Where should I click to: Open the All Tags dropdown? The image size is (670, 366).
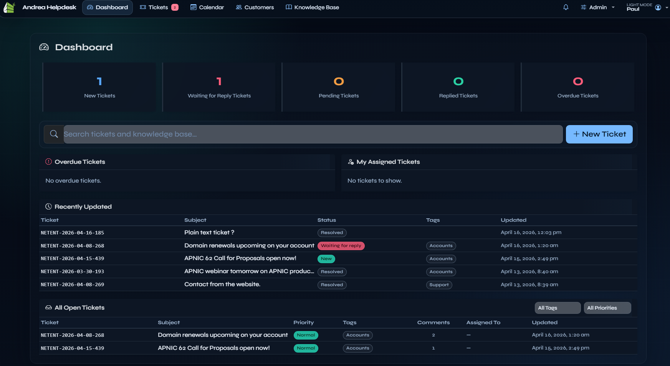(558, 308)
